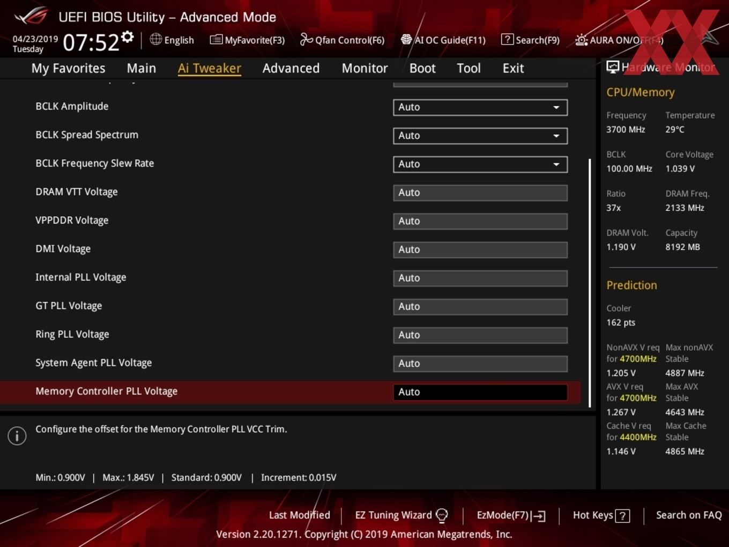729x547 pixels.
Task: Click the Memory Controller PLL Voltage field
Action: (480, 392)
